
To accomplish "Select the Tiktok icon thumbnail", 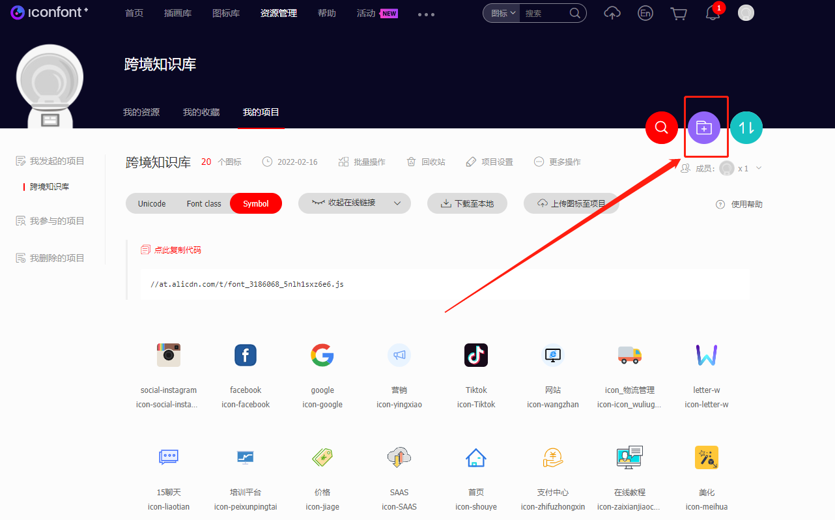I will [x=475, y=355].
